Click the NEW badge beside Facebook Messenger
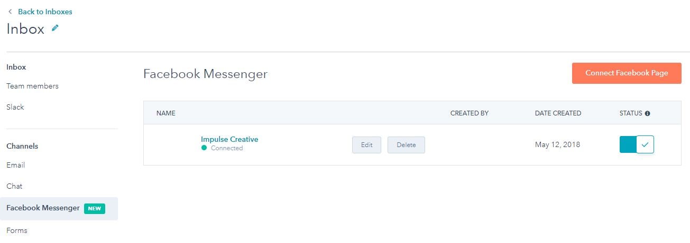 (95, 208)
